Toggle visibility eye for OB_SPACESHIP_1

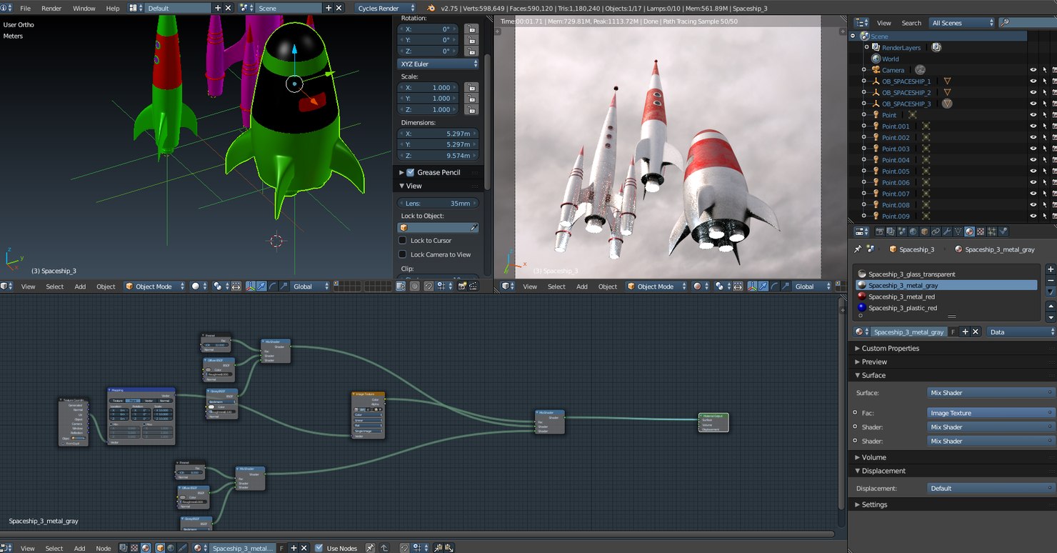[x=1033, y=81]
